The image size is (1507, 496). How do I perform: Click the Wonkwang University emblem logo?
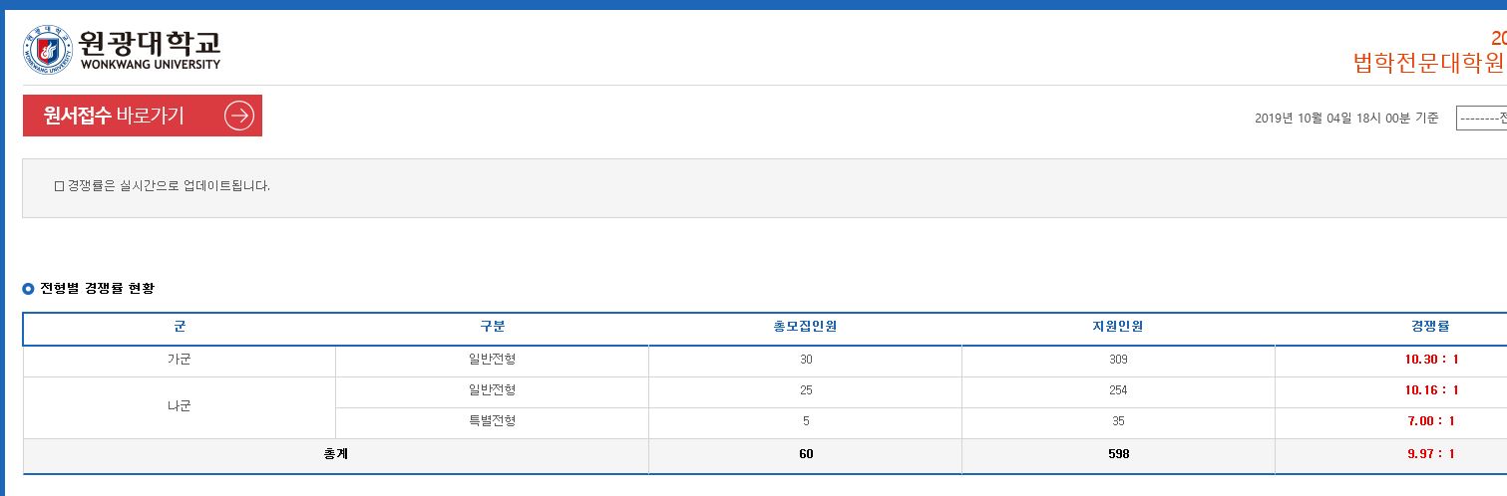tap(48, 50)
